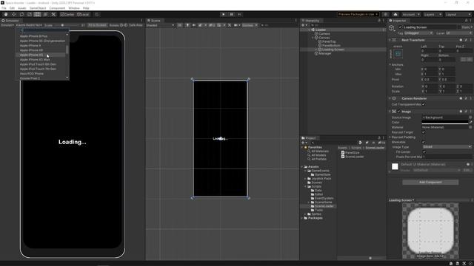Open the Cloud services icon

pyautogui.click(x=395, y=15)
